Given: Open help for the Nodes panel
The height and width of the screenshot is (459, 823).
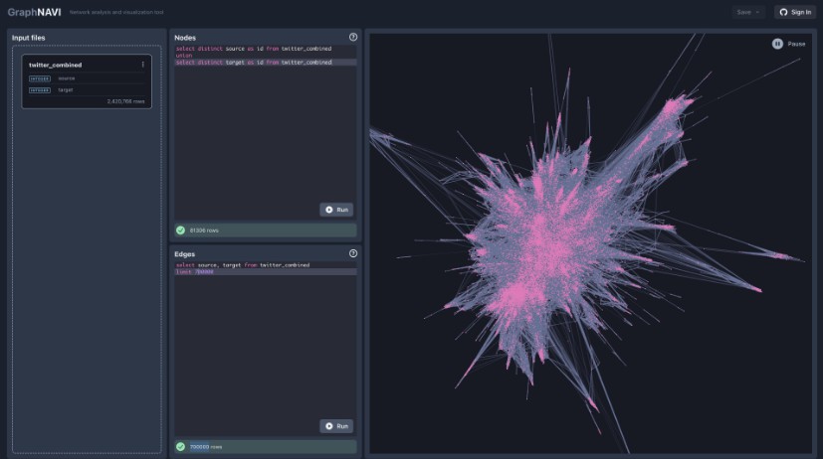Looking at the screenshot, I should [353, 37].
